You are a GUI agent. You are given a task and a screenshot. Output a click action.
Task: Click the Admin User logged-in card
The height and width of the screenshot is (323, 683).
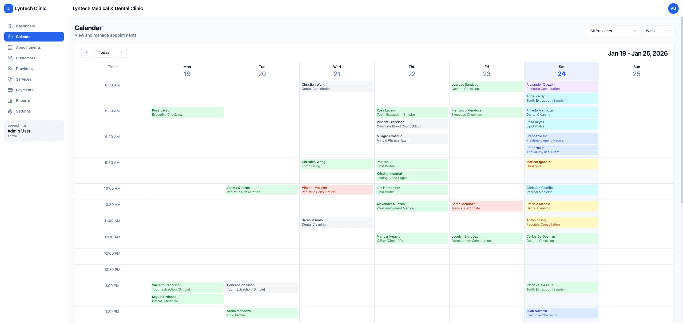tap(34, 131)
